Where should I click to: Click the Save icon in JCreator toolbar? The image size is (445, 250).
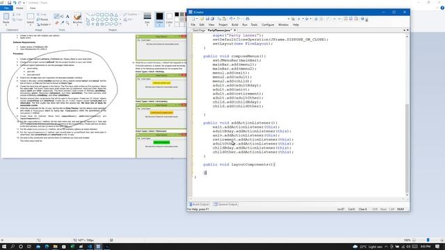tap(207, 19)
